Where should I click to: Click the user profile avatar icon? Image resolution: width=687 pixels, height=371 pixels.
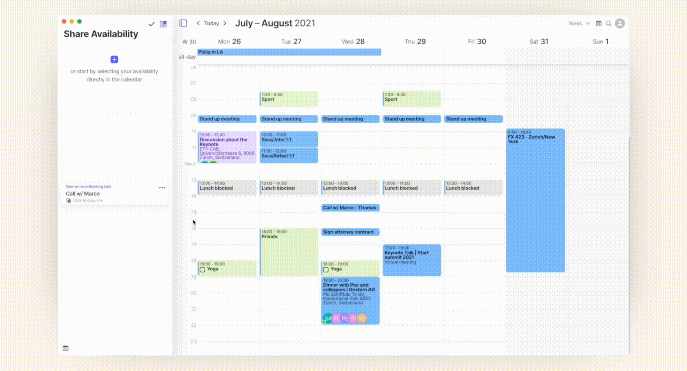[x=620, y=23]
